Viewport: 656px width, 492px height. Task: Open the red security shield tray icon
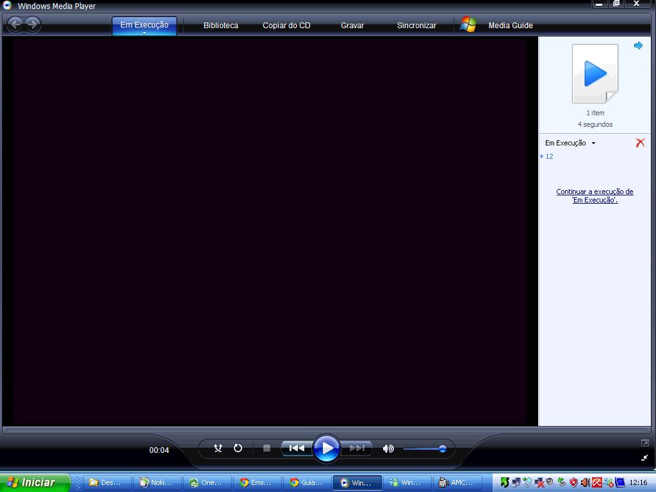573,482
